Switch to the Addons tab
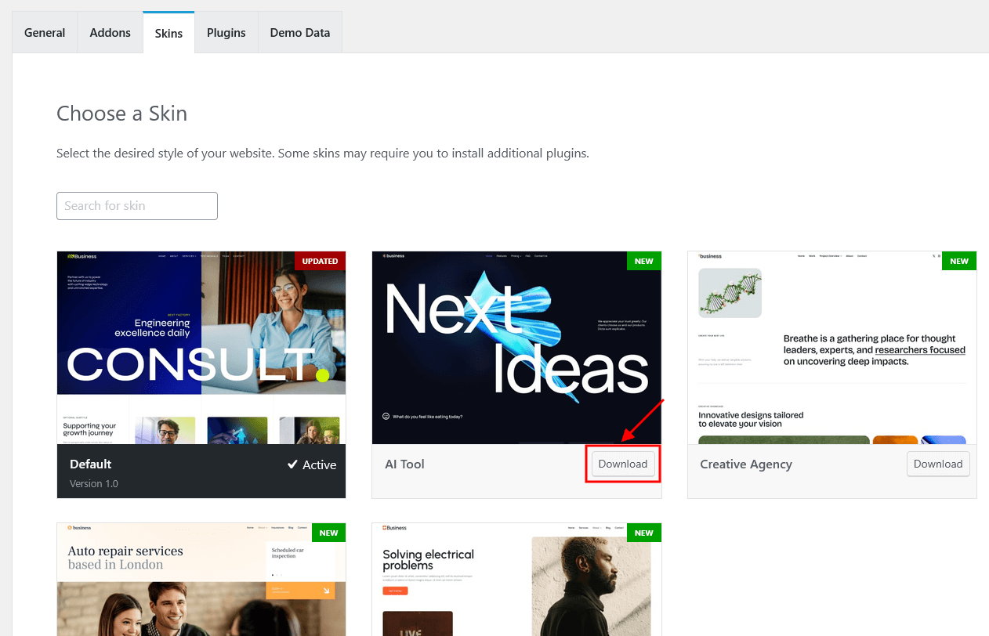The image size is (989, 636). pos(110,33)
